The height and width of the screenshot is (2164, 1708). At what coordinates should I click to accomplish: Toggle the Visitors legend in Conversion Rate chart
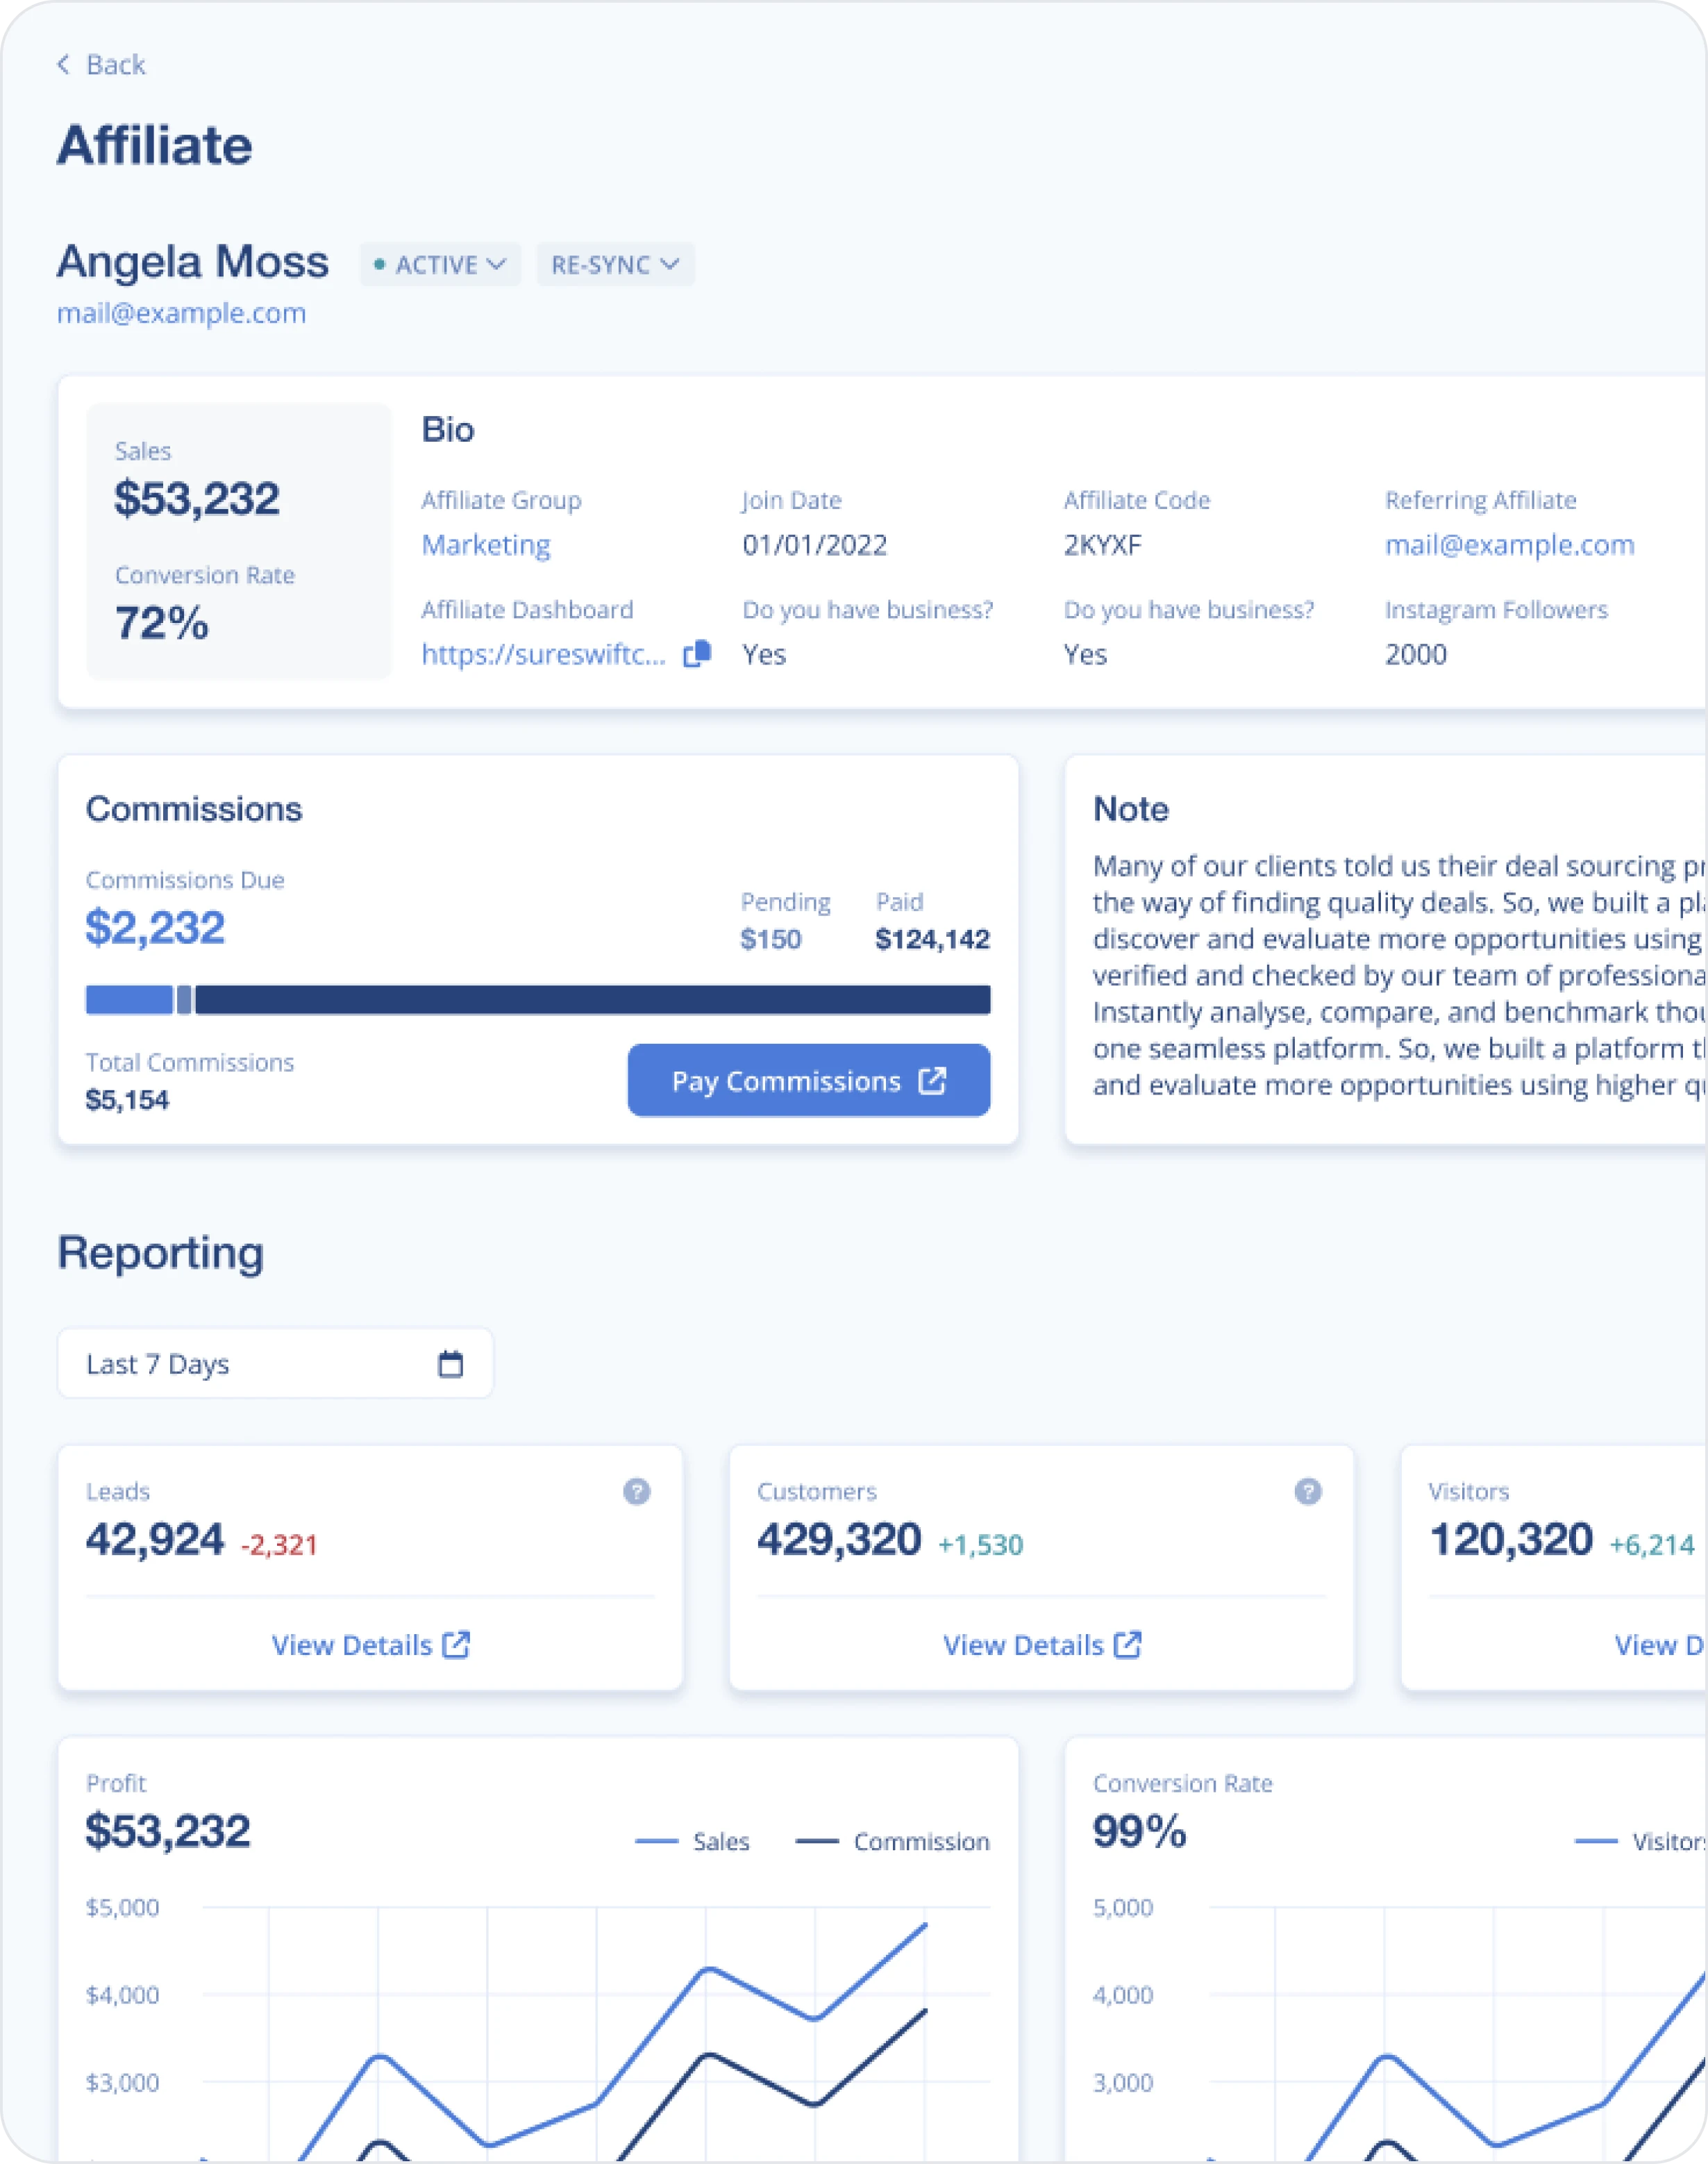click(x=1640, y=1841)
